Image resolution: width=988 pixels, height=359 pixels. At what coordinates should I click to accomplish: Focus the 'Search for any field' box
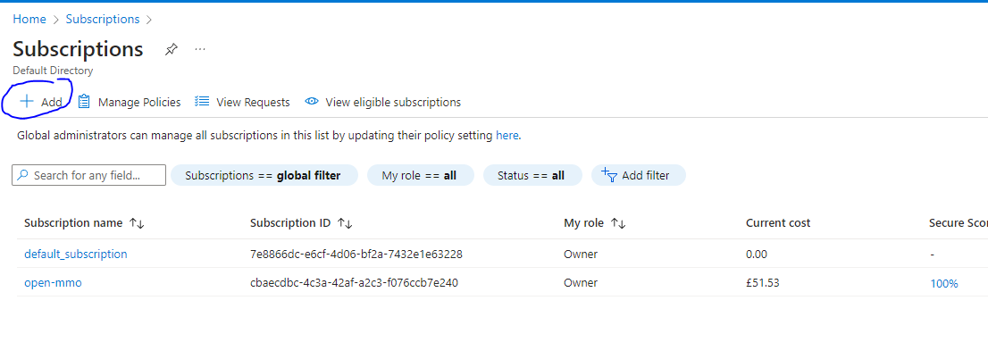[88, 175]
